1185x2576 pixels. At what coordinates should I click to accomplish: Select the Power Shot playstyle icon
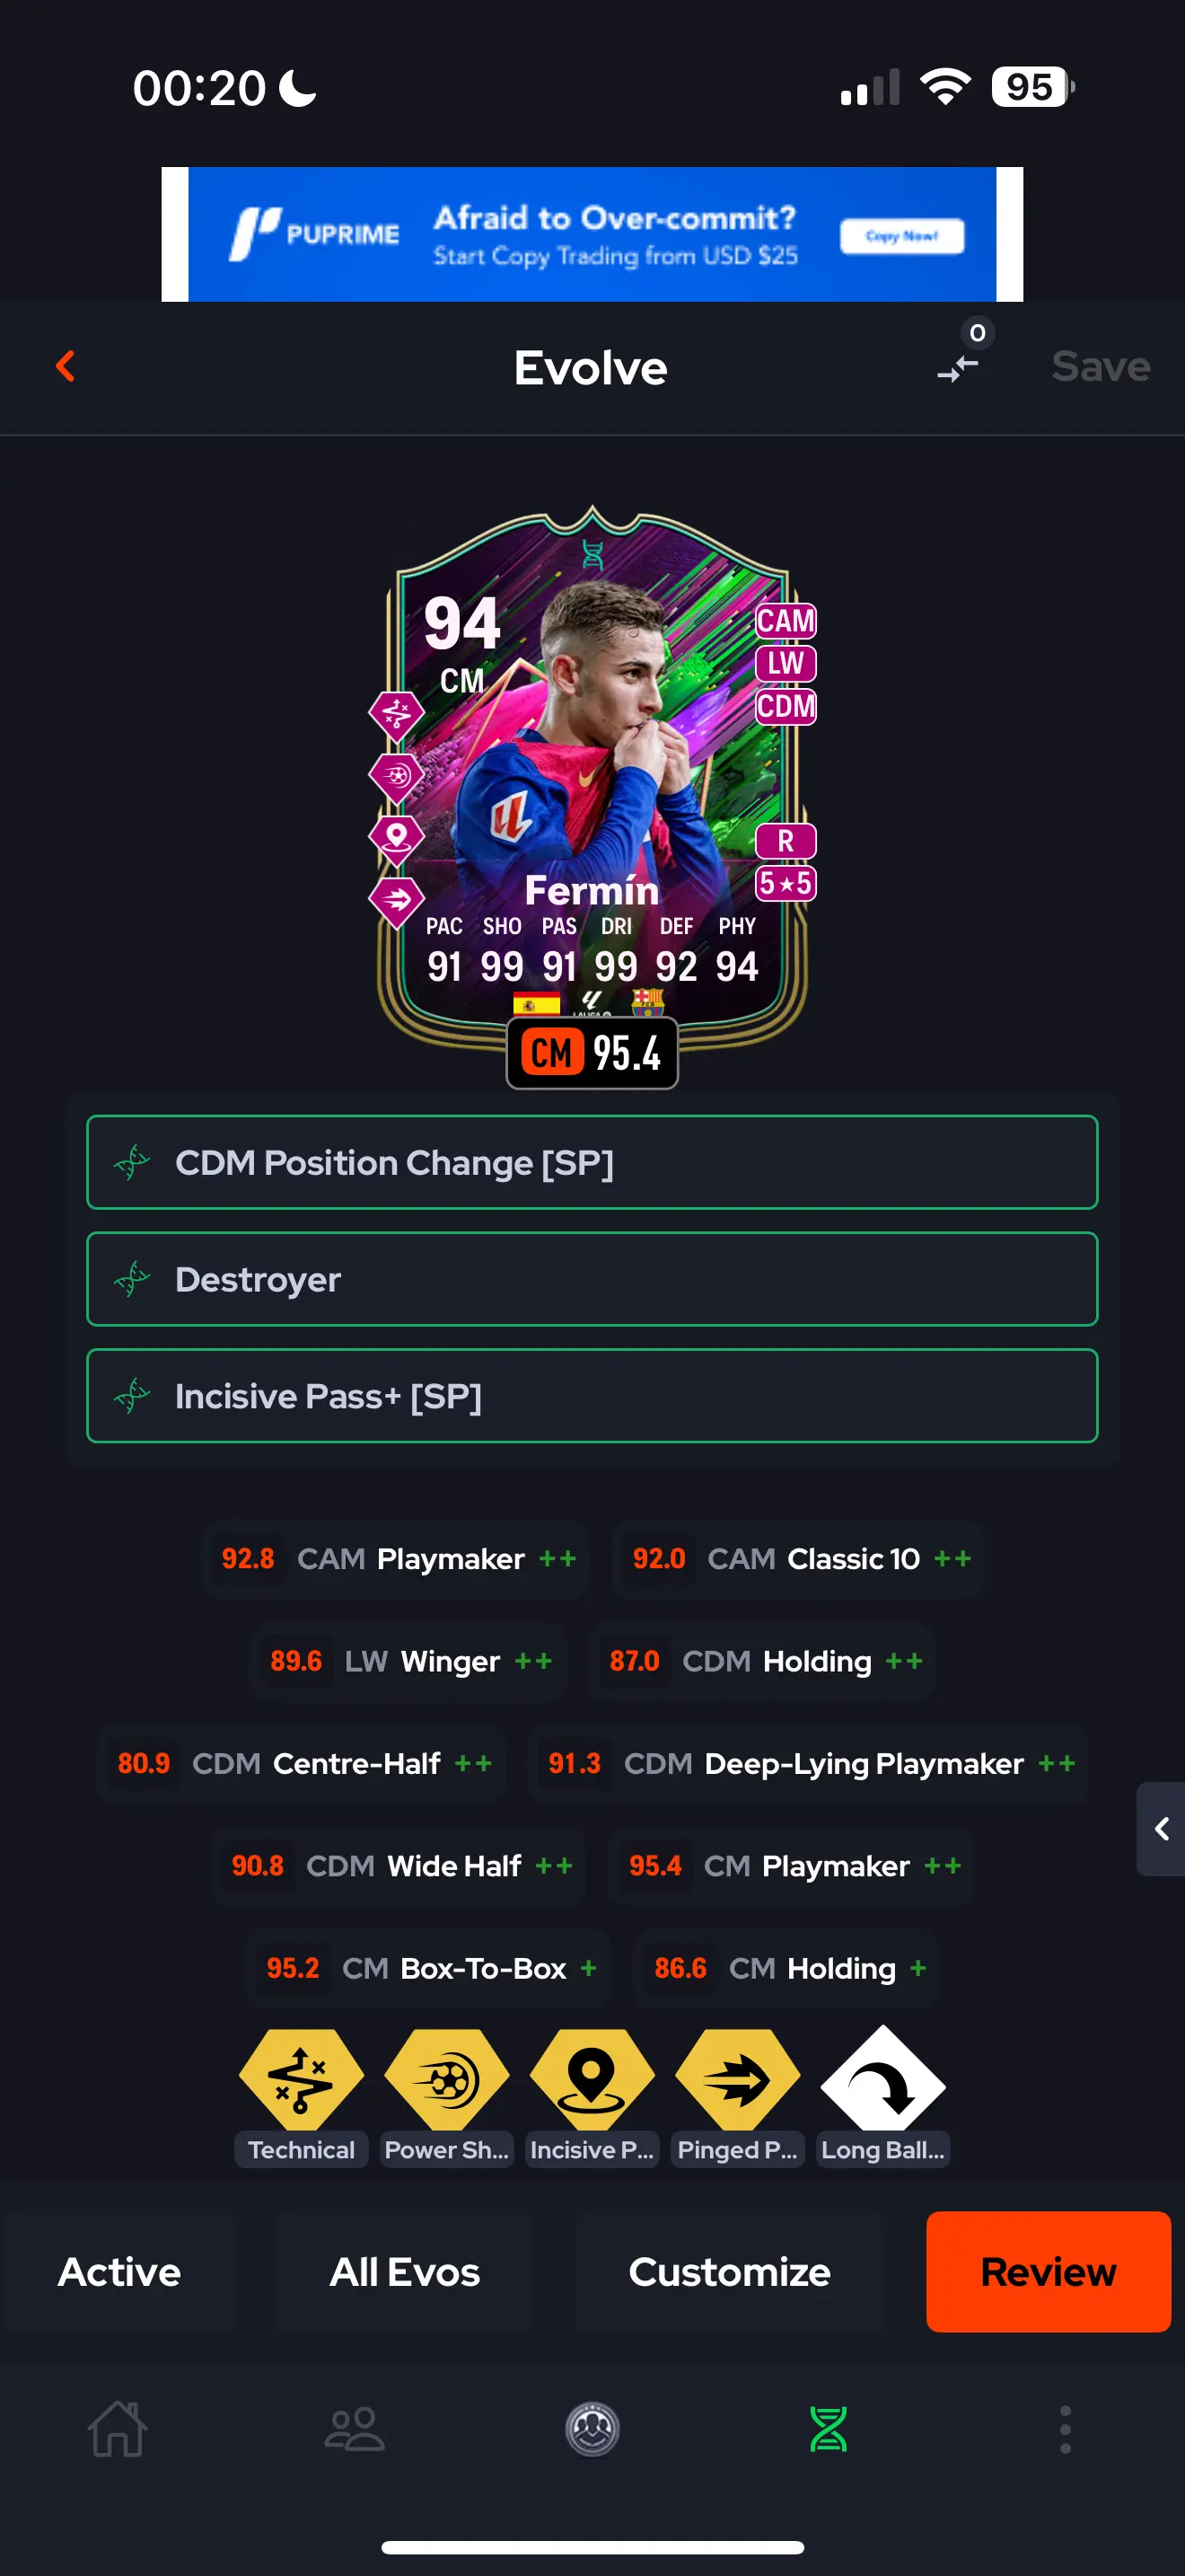[447, 2080]
